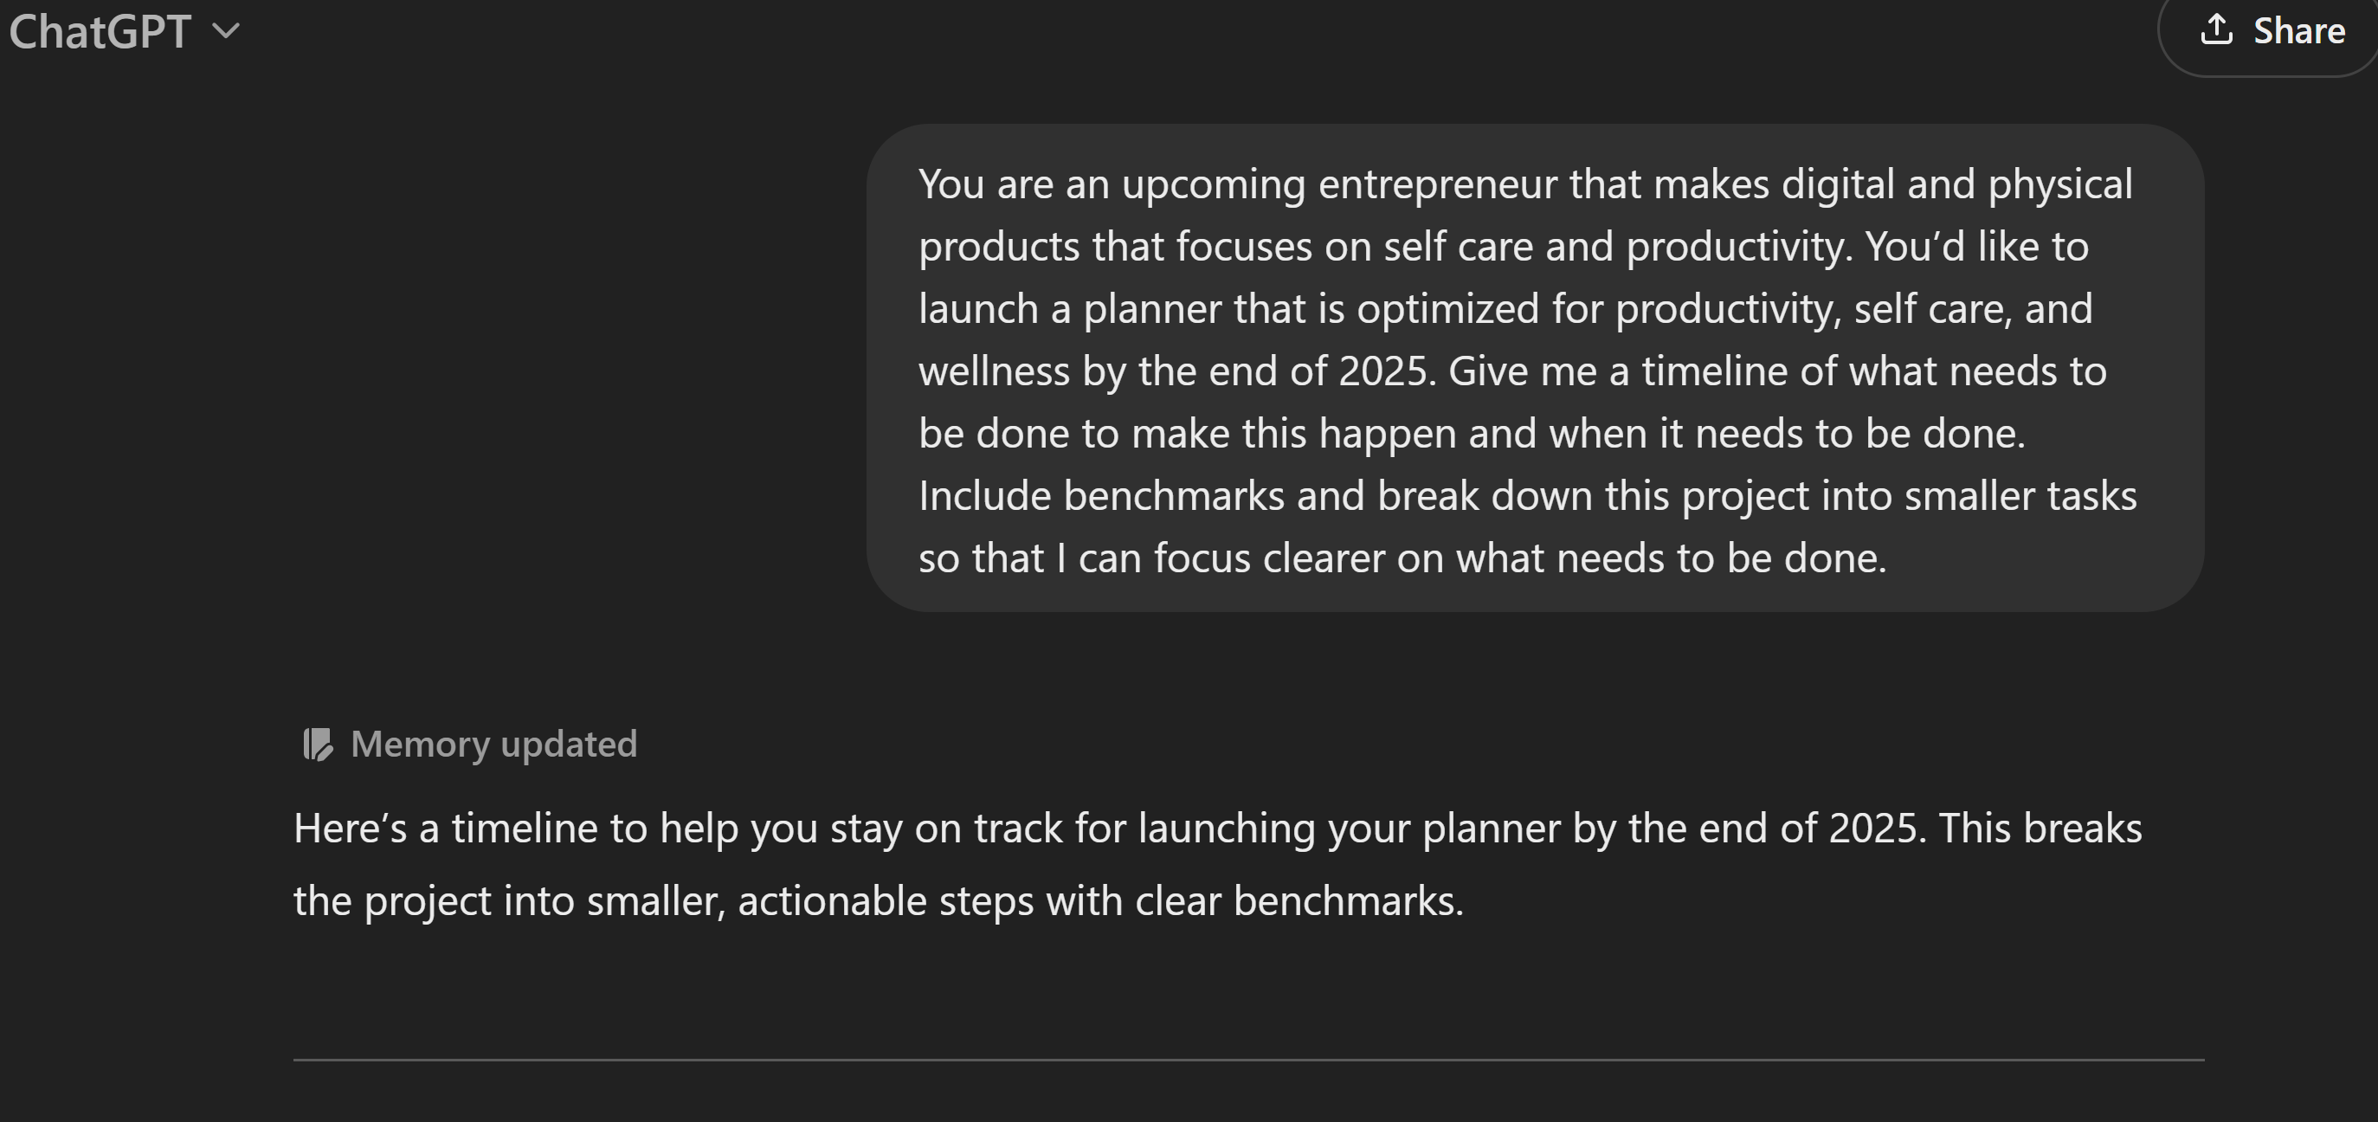Open the Memory updated notice text
This screenshot has width=2378, height=1122.
pyautogui.click(x=494, y=745)
